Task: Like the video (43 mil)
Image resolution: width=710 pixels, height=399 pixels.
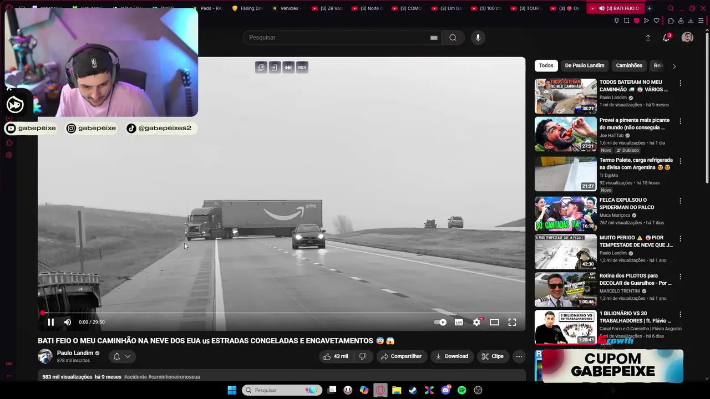Action: pyautogui.click(x=336, y=356)
